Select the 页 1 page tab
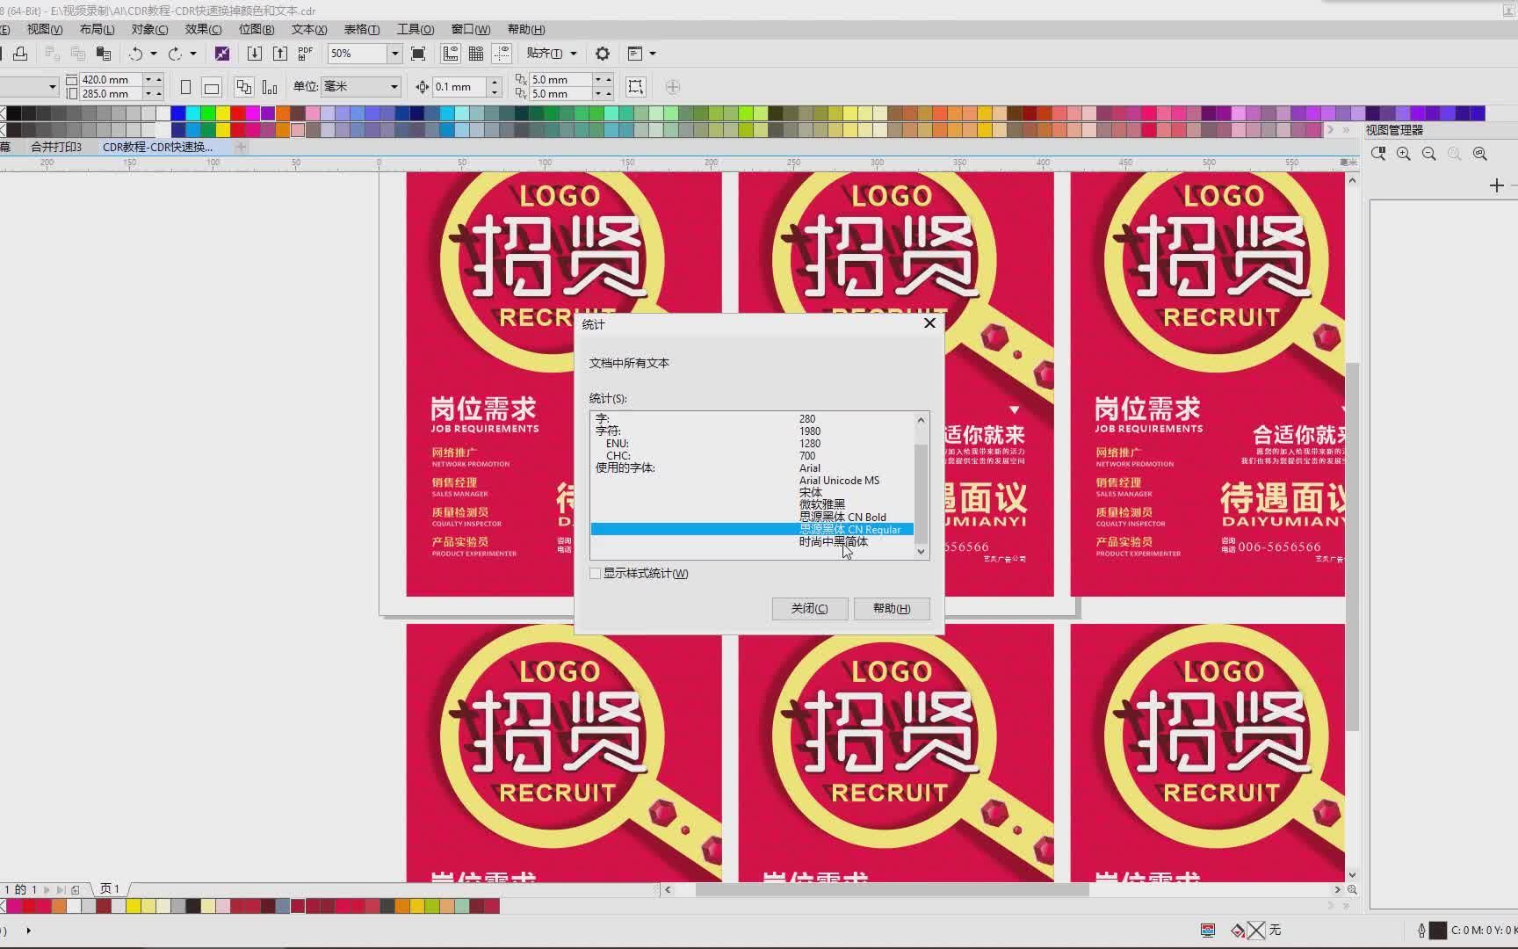 tap(110, 889)
